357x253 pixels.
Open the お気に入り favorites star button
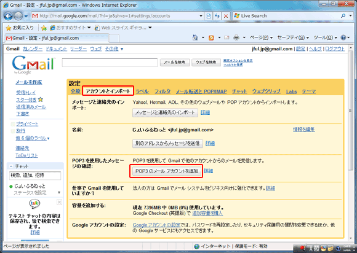point(20,28)
